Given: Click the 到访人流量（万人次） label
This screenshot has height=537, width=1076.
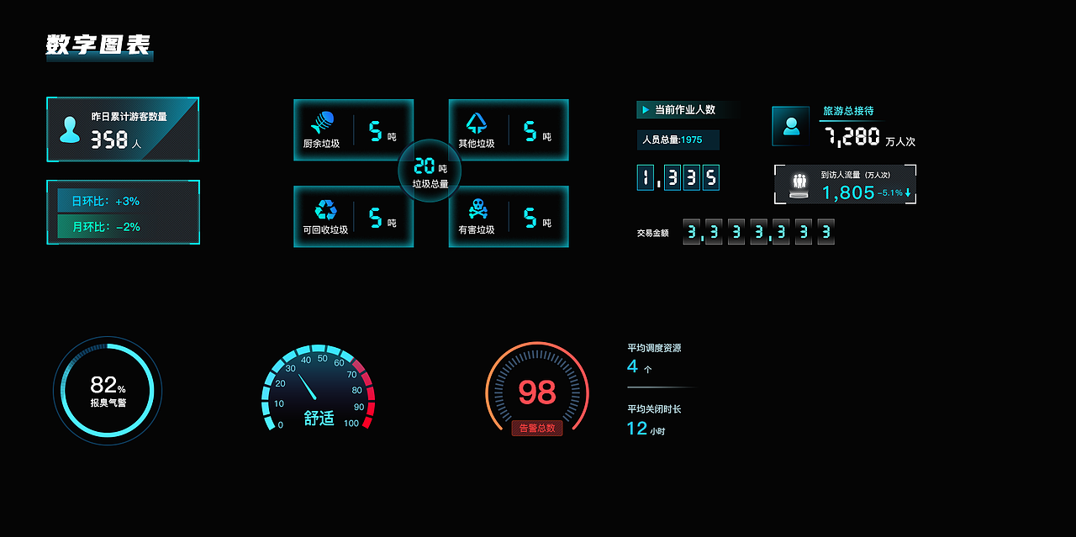Looking at the screenshot, I should [x=856, y=175].
